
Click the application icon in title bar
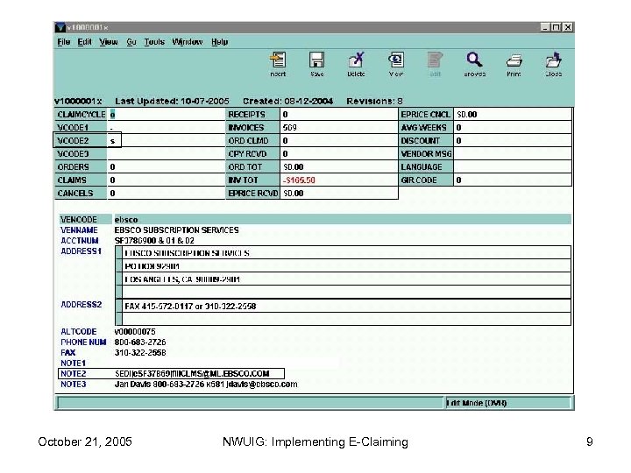pos(60,27)
